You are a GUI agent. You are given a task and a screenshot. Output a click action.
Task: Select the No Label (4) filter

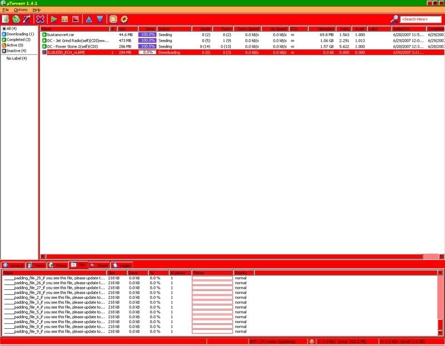(17, 58)
